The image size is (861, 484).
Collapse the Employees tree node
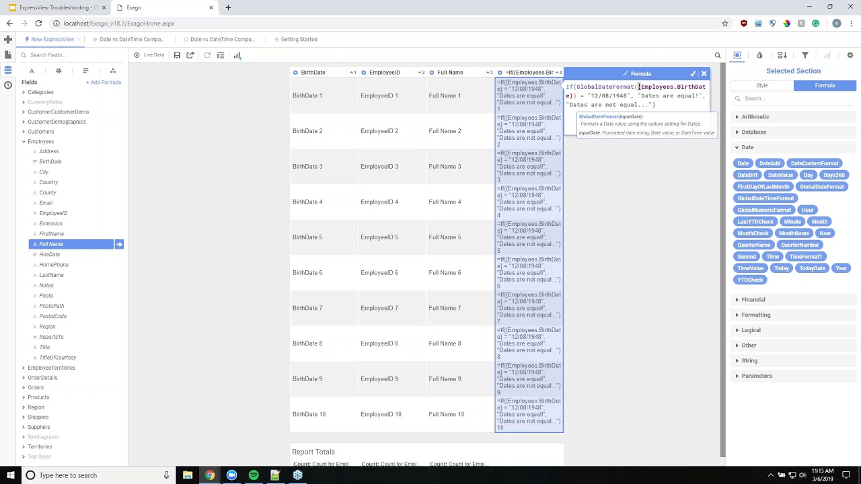(x=24, y=142)
